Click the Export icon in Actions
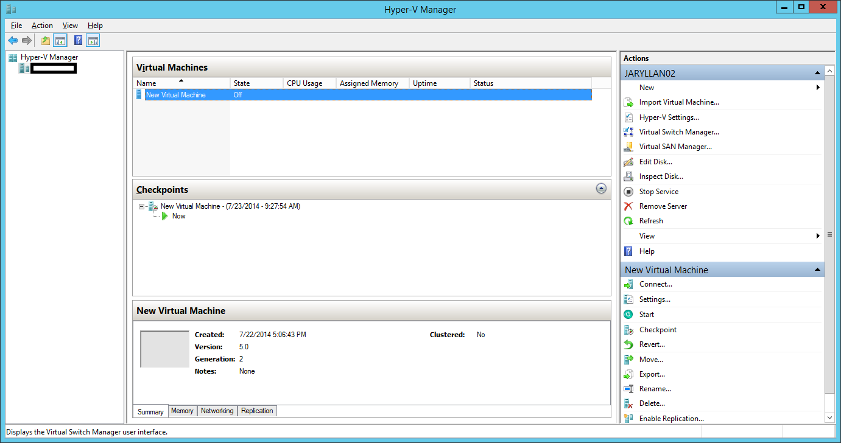The image size is (841, 443). [x=628, y=374]
